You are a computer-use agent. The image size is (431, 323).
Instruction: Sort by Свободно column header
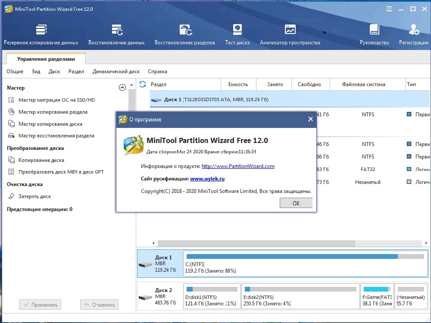click(310, 84)
